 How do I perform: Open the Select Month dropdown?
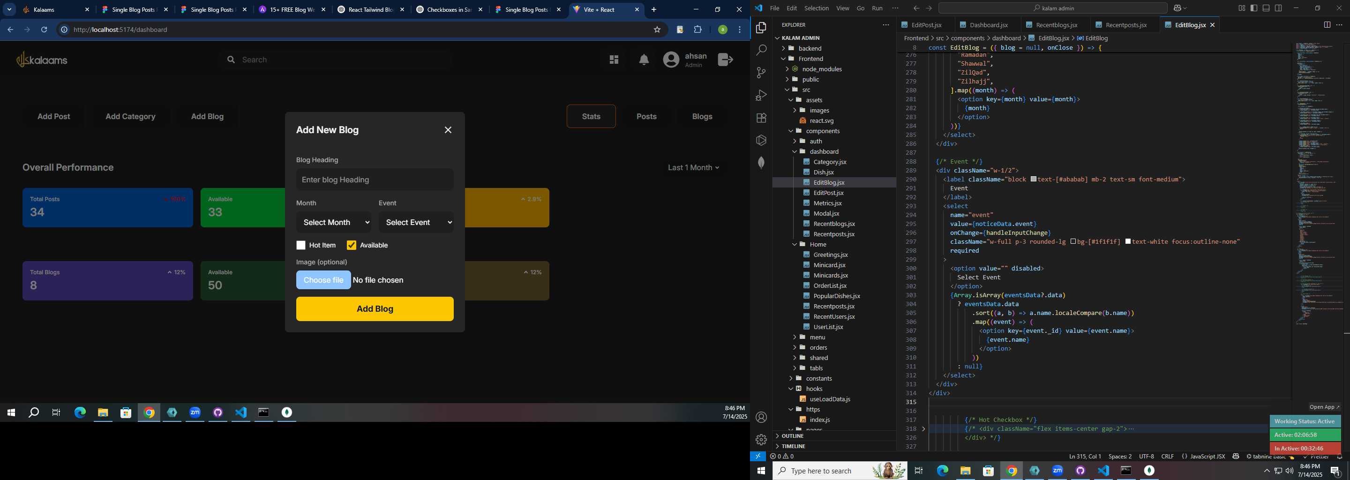tap(333, 222)
